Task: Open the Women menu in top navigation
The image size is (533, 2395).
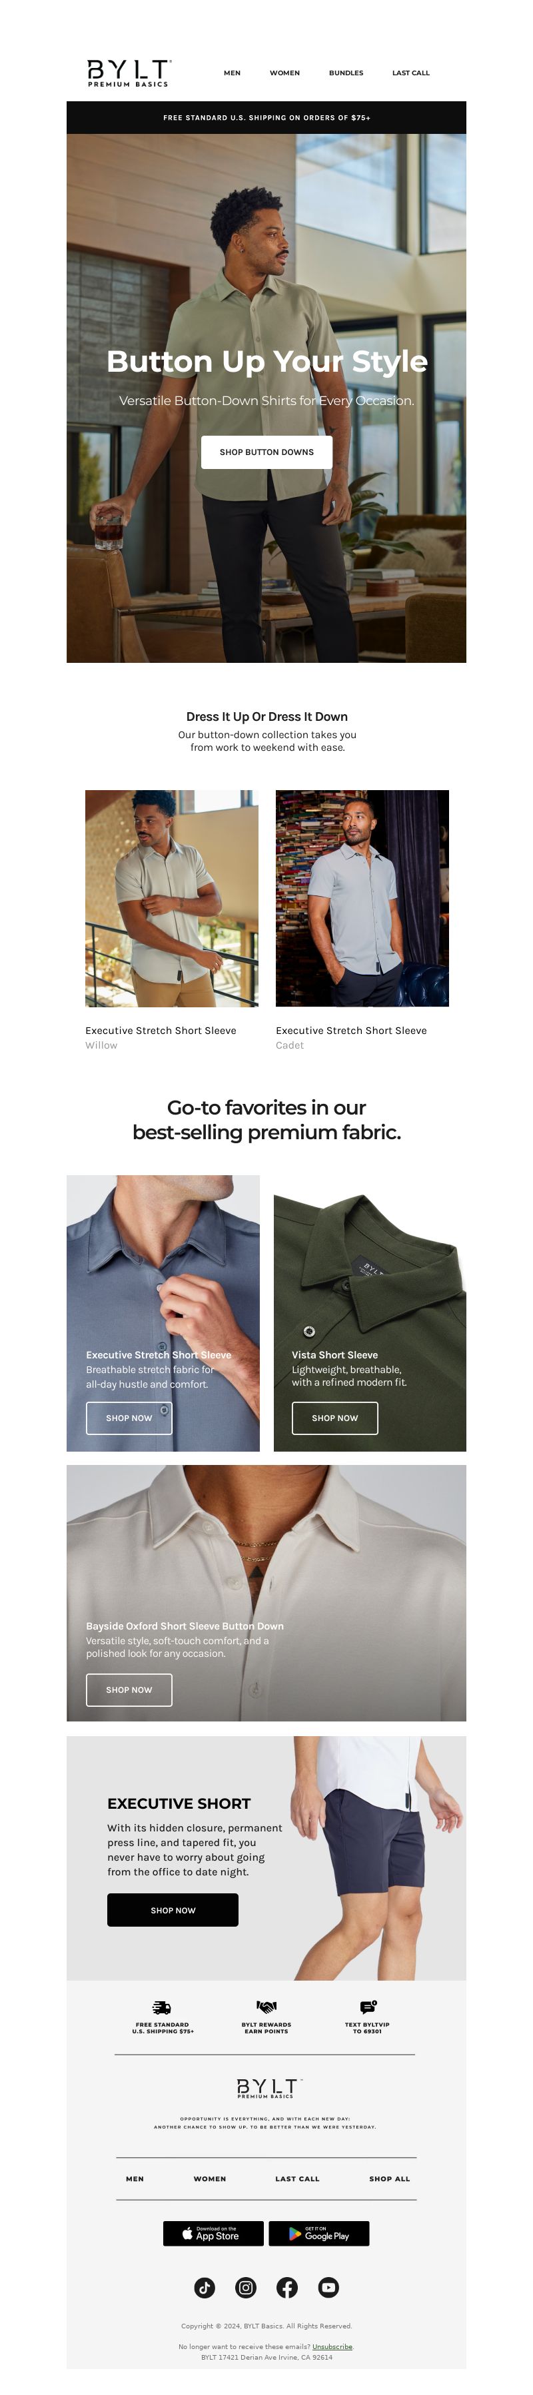Action: [x=284, y=73]
